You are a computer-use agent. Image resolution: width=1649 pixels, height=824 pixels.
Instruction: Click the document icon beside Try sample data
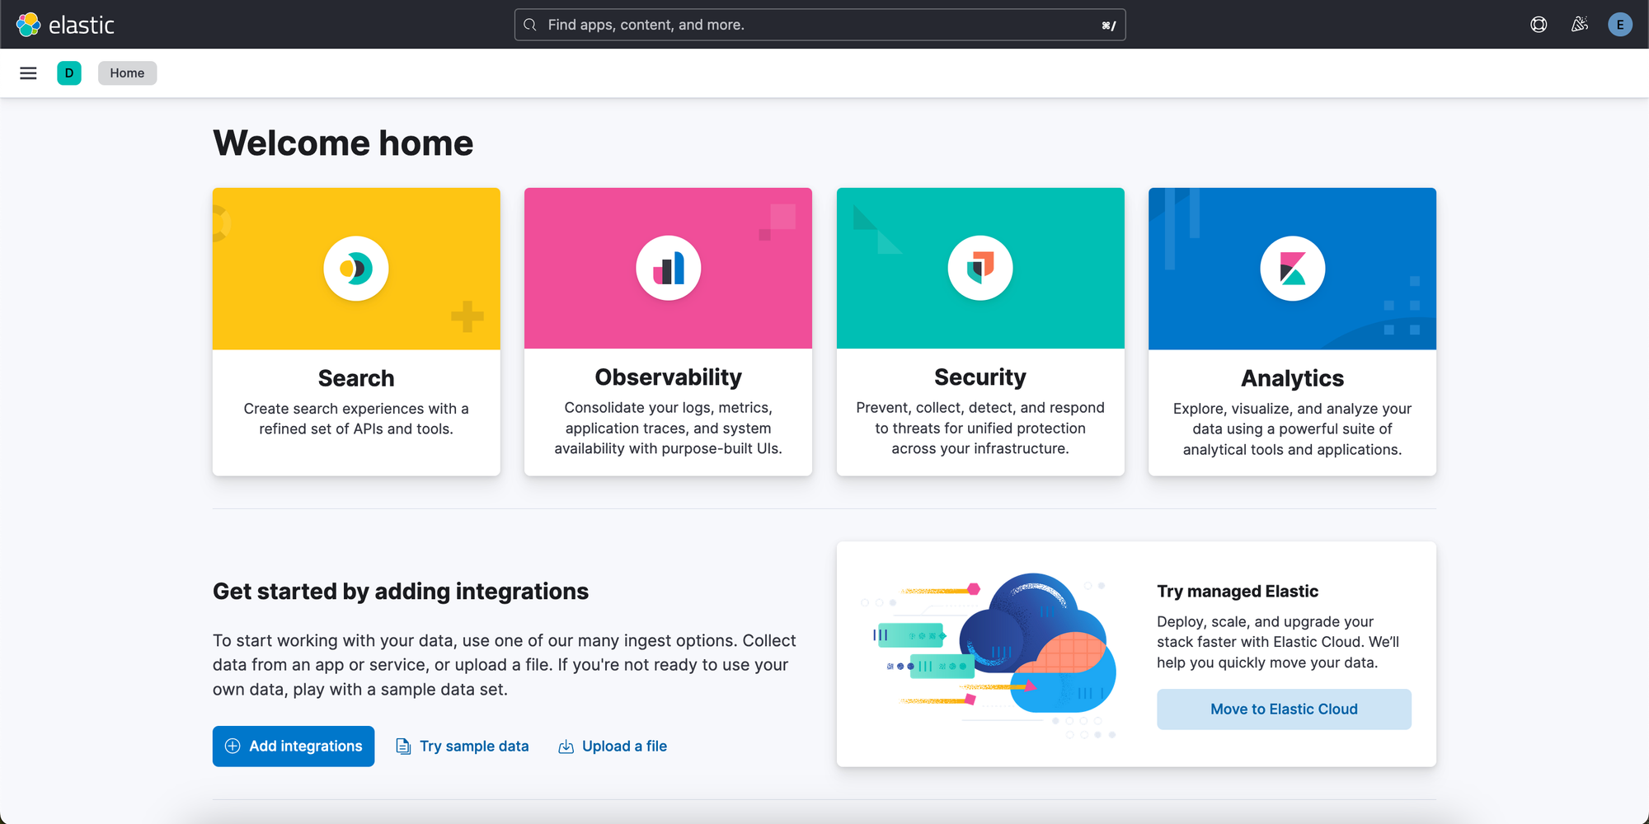point(403,747)
